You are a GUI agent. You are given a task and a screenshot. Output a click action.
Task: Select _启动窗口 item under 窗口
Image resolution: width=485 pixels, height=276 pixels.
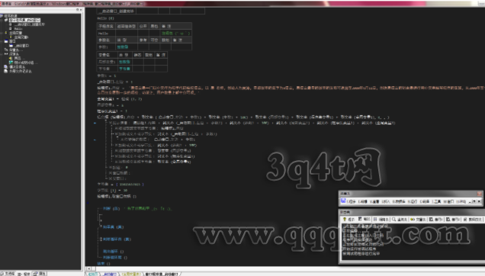21,46
